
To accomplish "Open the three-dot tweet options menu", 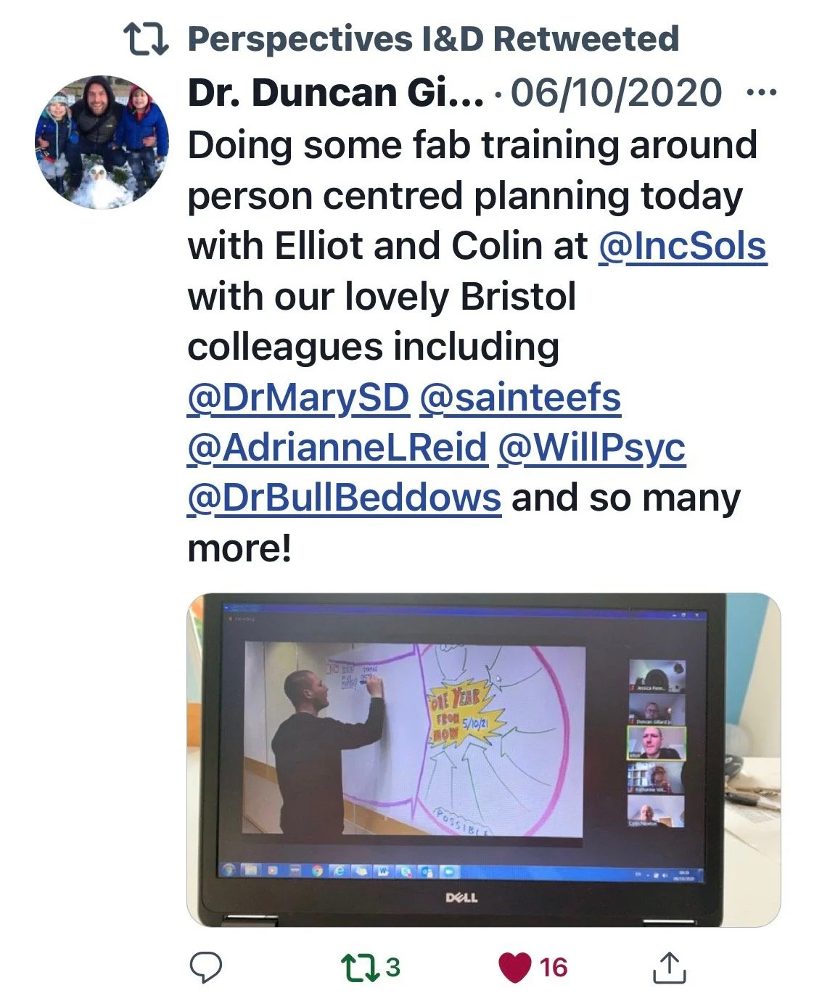I will pyautogui.click(x=762, y=93).
